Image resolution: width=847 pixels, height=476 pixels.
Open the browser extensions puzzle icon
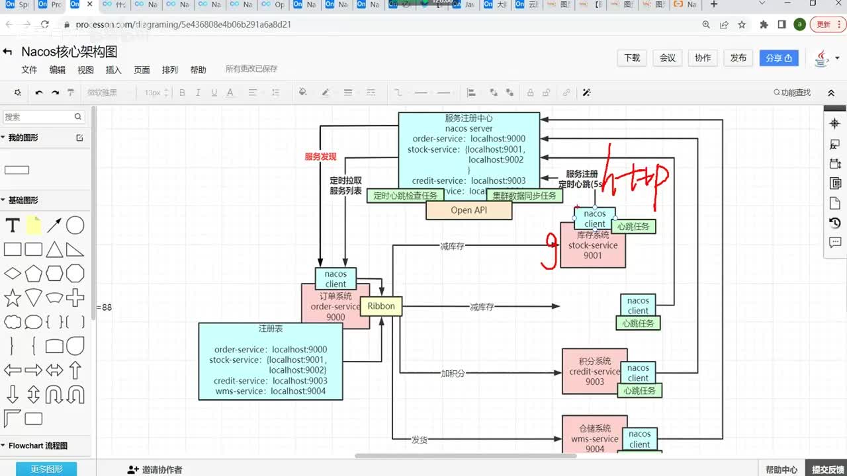click(764, 24)
